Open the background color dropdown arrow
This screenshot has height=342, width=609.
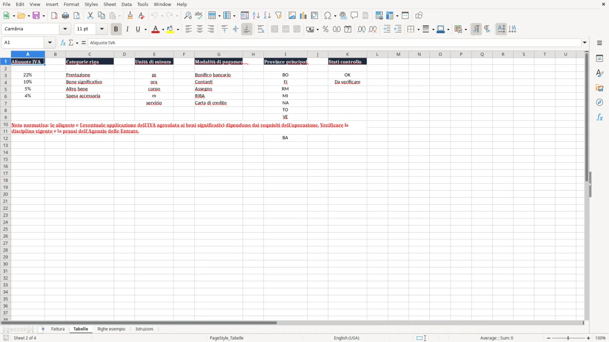[178, 29]
